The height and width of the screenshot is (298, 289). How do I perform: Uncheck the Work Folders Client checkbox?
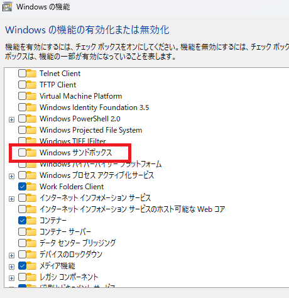(x=22, y=187)
